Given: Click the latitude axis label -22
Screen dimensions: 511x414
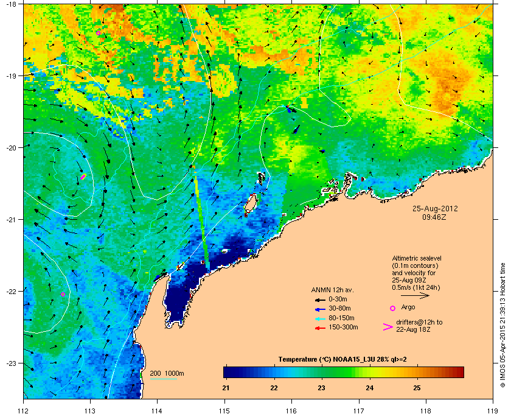Looking at the screenshot, I should click(x=11, y=292).
